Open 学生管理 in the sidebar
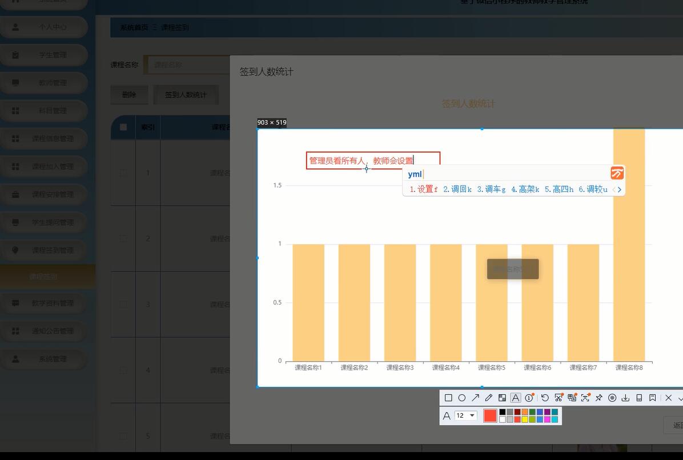This screenshot has height=460, width=683. [43, 55]
